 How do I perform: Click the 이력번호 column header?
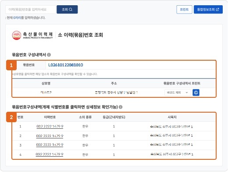point(50,117)
